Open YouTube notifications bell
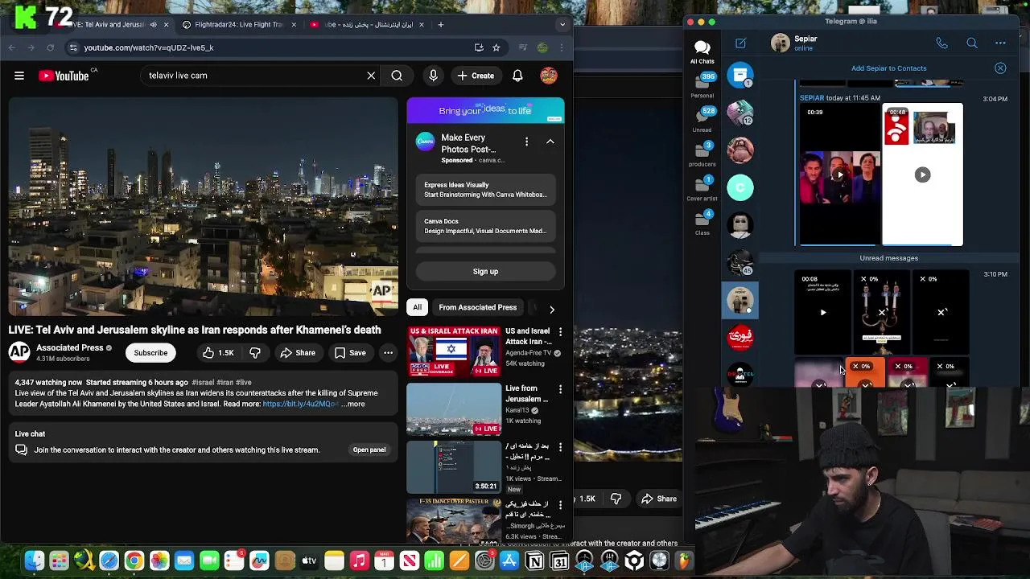1030x579 pixels. click(517, 76)
